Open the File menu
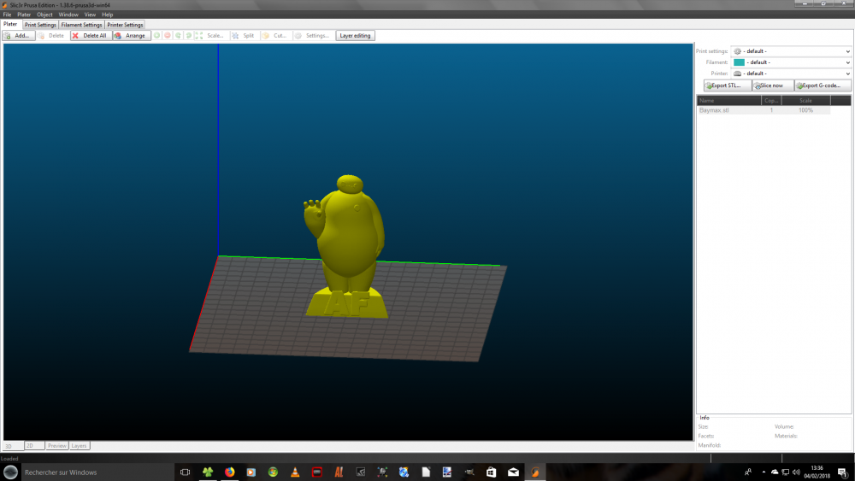The width and height of the screenshot is (855, 481). (7, 15)
